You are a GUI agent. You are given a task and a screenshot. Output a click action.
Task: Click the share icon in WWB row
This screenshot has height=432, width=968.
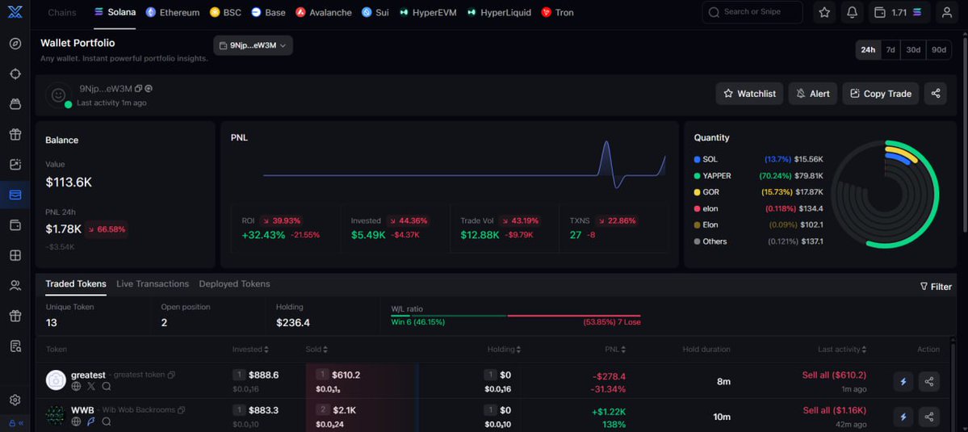[929, 417]
